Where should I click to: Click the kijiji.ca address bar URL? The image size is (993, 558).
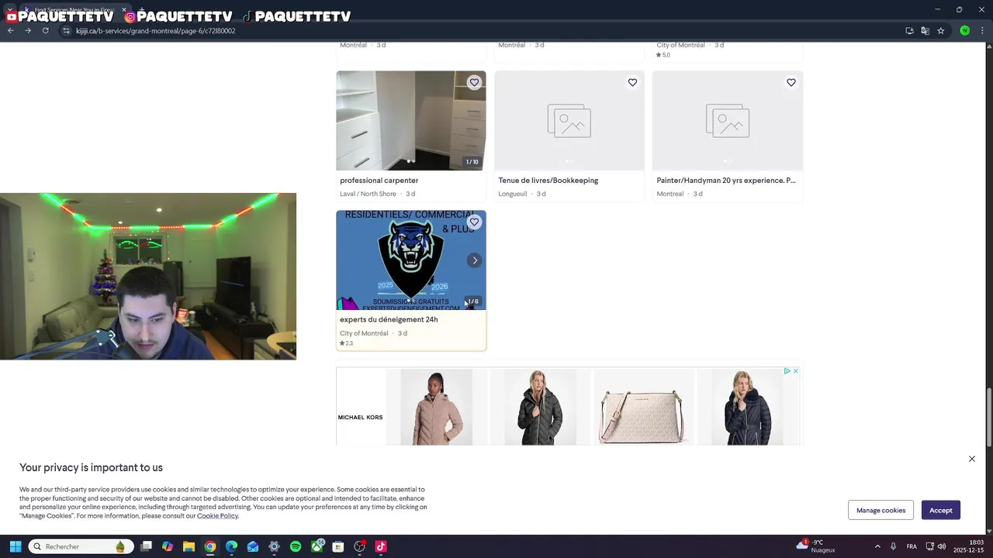pyautogui.click(x=155, y=31)
